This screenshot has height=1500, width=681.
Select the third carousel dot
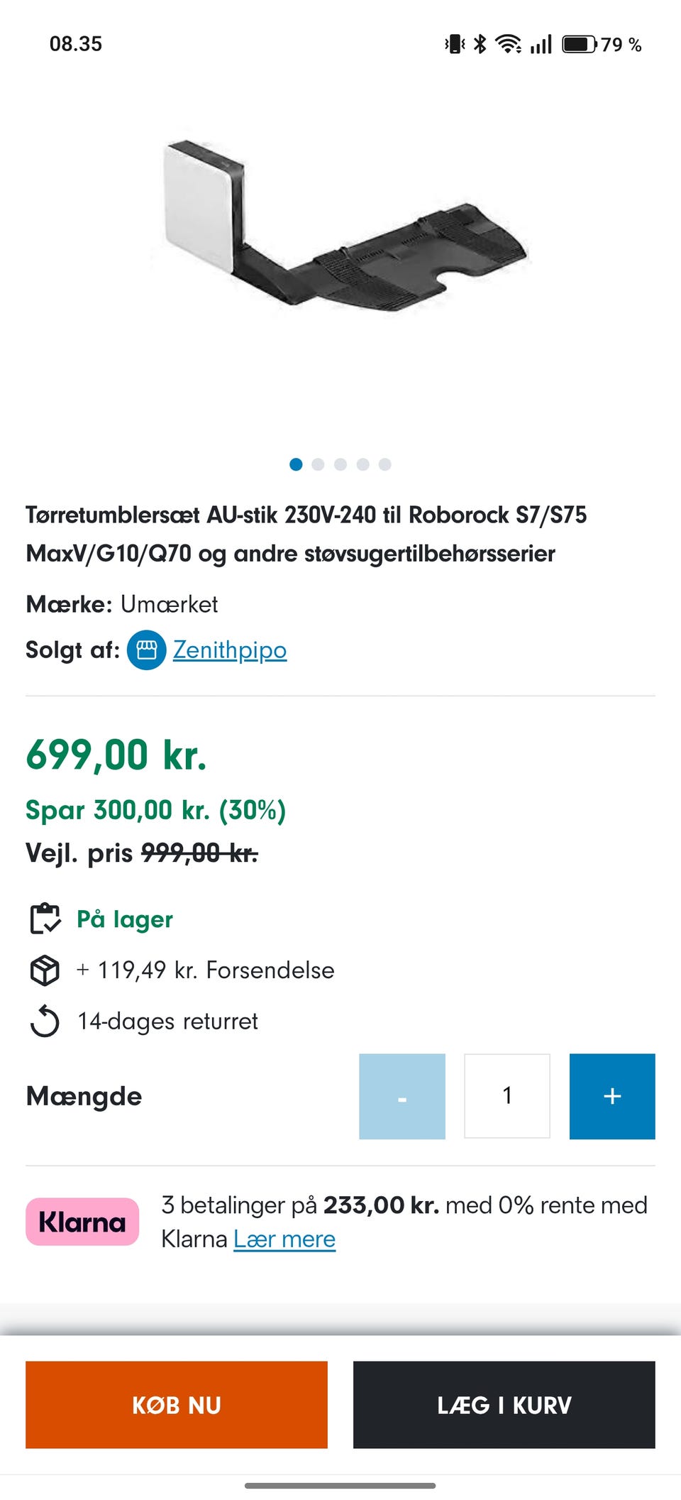[x=340, y=464]
